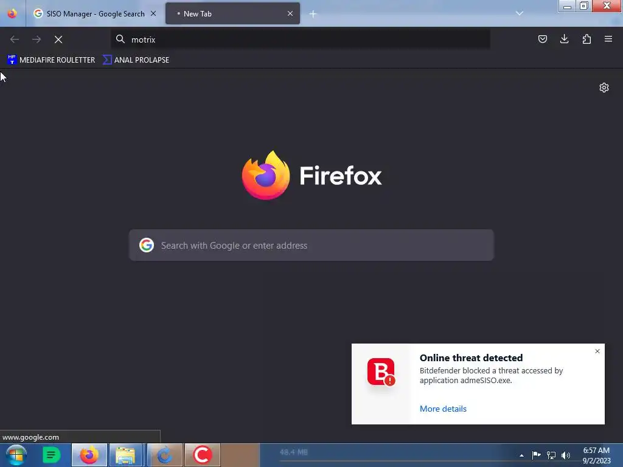Open network status tray icon
The image size is (623, 467).
pos(551,455)
